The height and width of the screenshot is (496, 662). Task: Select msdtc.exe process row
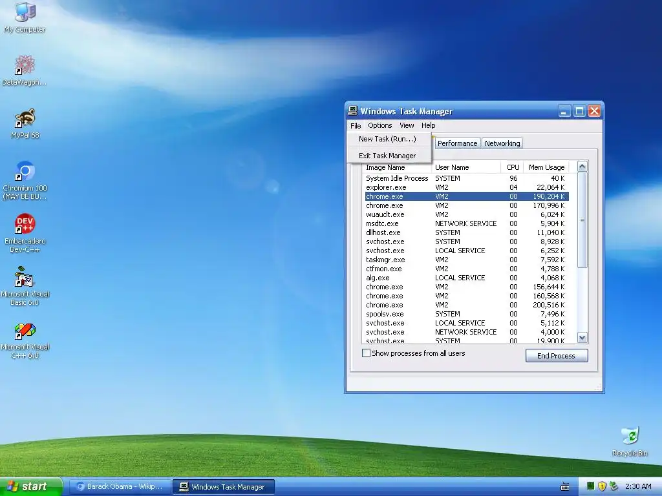(465, 223)
